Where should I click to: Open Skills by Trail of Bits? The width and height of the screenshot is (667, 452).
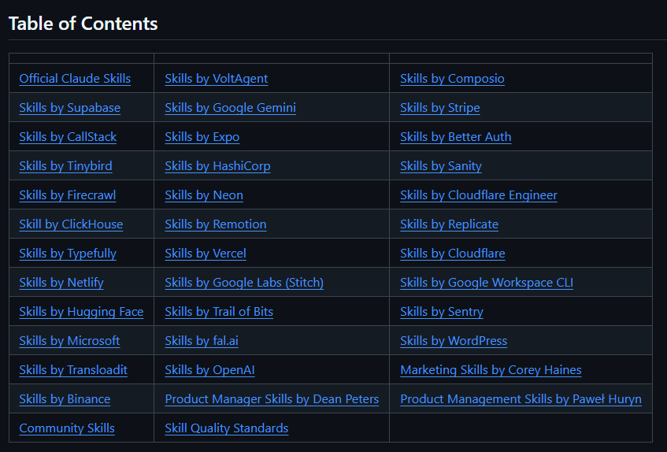pyautogui.click(x=218, y=312)
